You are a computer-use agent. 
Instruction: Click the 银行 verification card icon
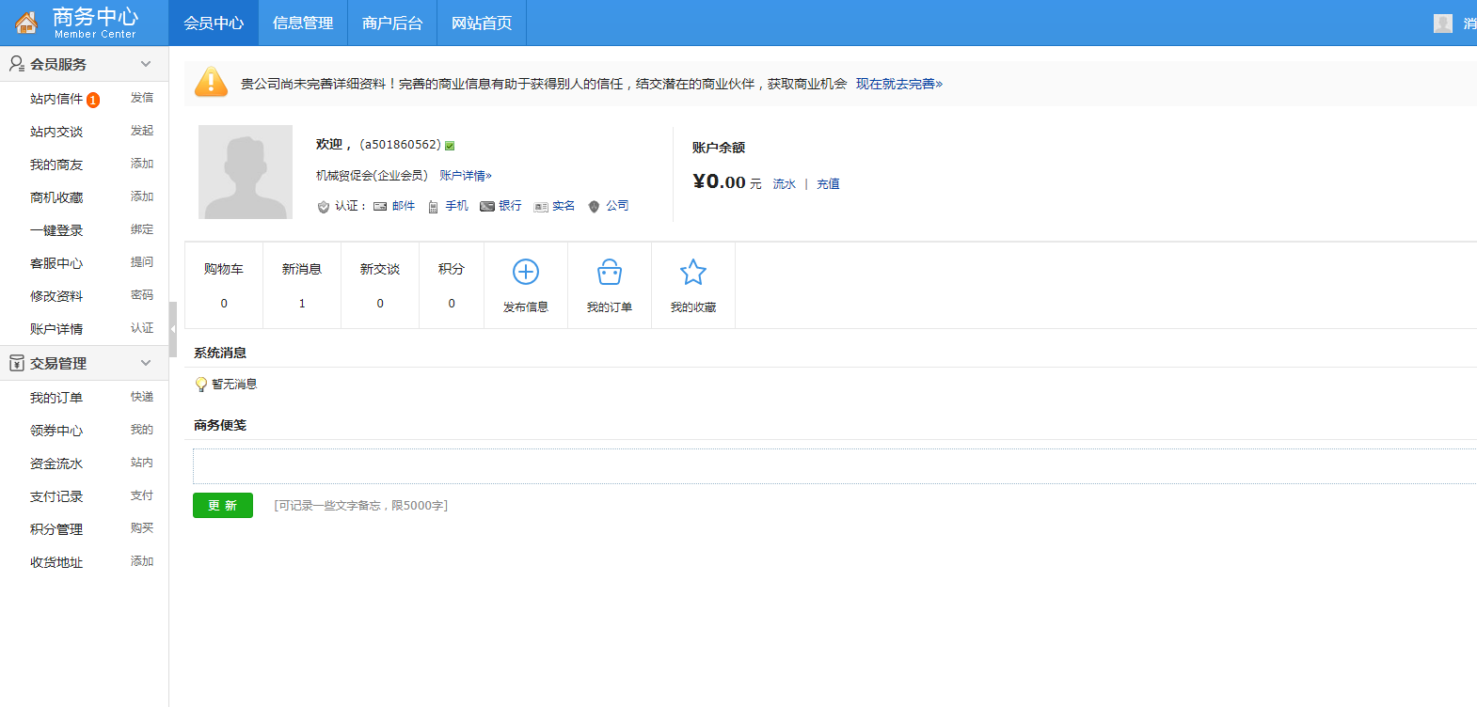point(486,207)
